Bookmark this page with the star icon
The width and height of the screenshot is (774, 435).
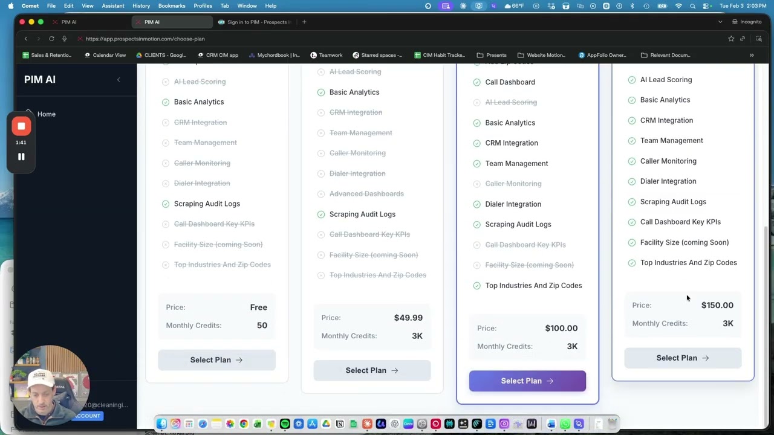click(731, 39)
